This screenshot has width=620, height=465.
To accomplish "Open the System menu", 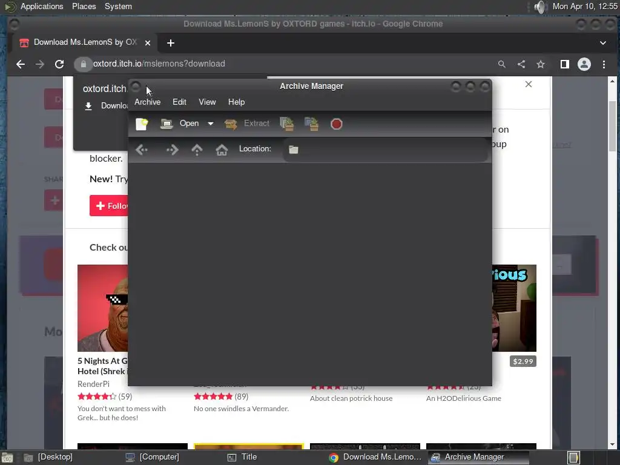I will click(118, 6).
